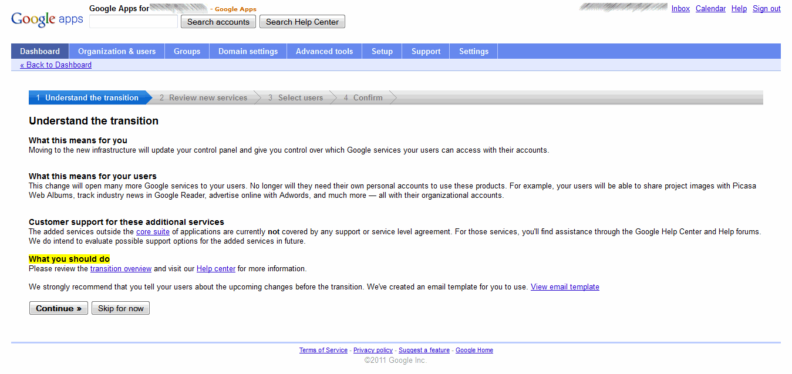
Task: Click the '©2011 Google Inc.' footer text
Action: [396, 360]
